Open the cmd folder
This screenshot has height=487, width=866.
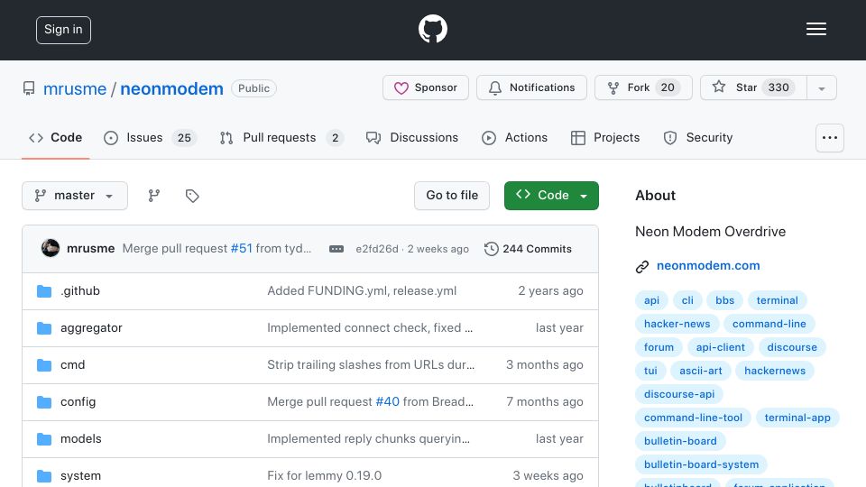[x=72, y=365]
